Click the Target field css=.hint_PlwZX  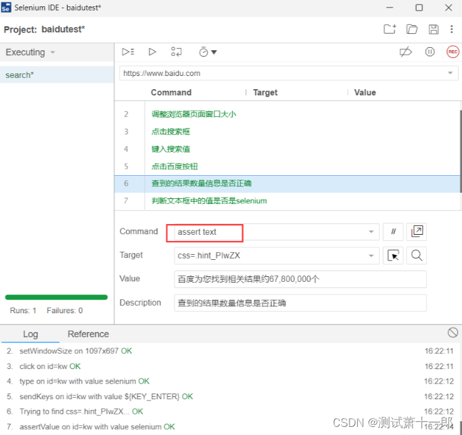click(277, 255)
